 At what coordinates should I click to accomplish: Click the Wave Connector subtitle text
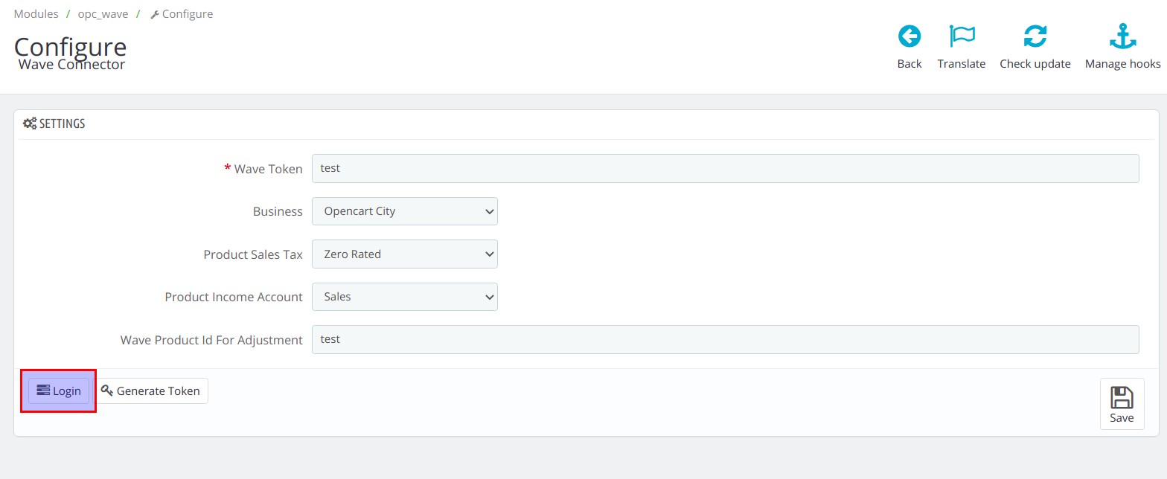(x=71, y=65)
